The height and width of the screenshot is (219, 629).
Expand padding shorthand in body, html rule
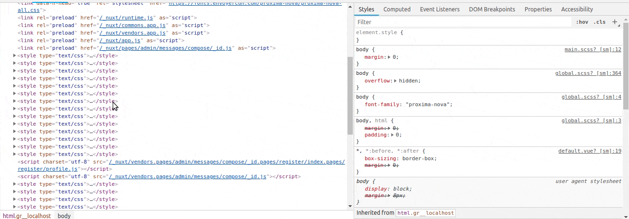click(x=393, y=135)
